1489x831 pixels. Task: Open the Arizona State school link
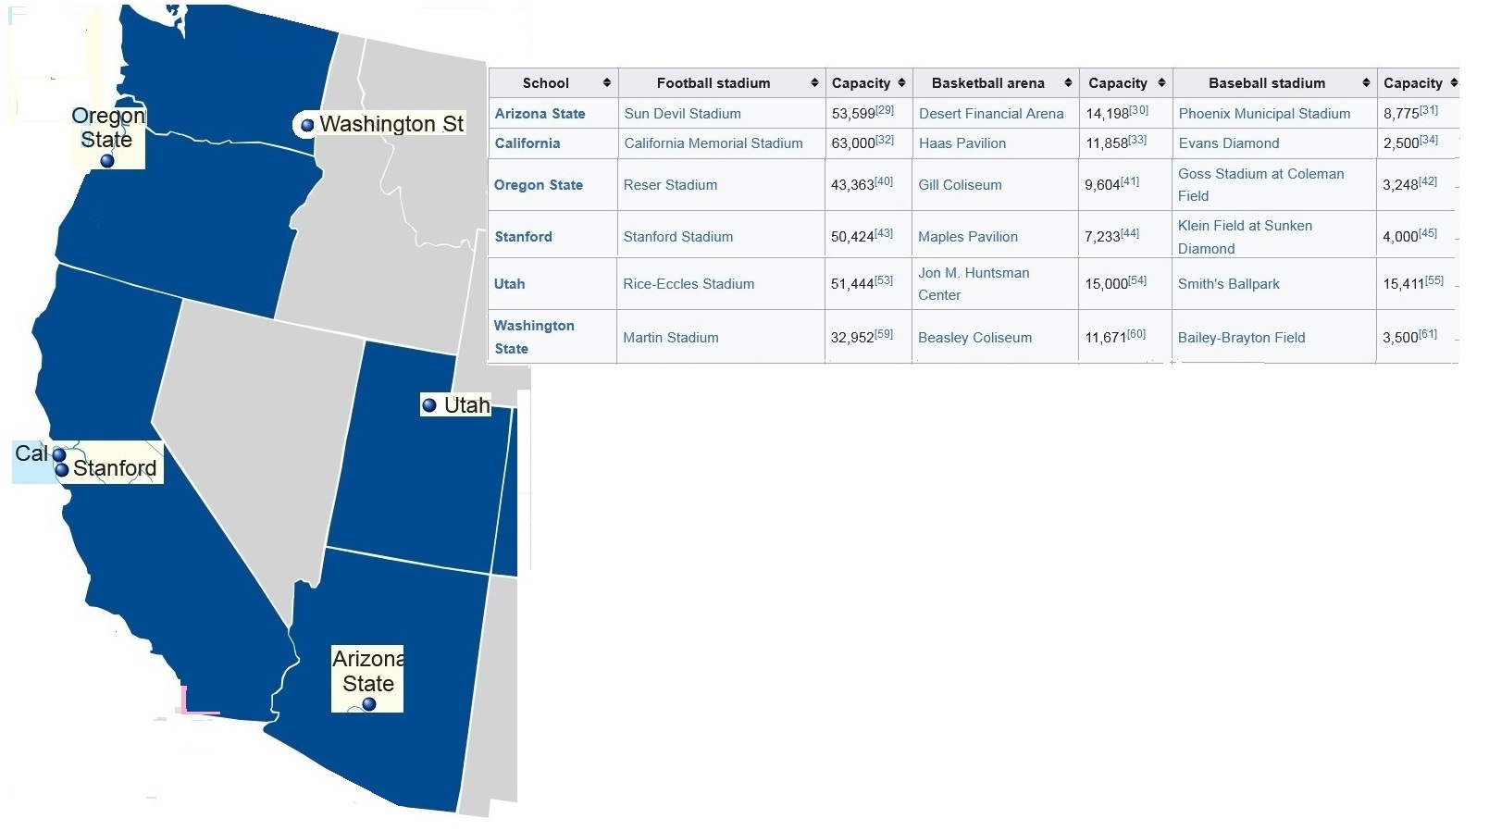tap(540, 113)
